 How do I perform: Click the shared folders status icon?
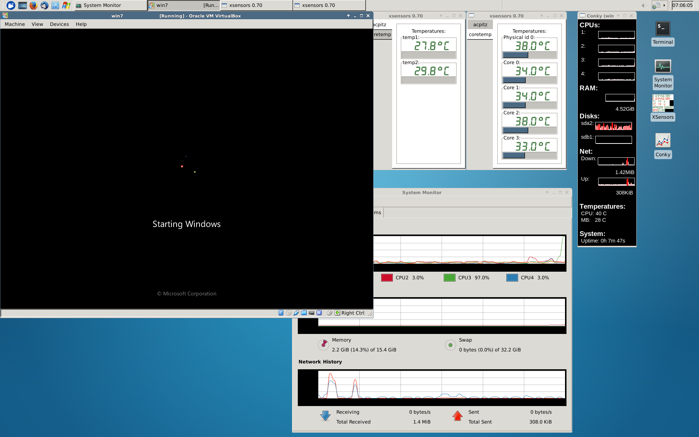coord(304,313)
